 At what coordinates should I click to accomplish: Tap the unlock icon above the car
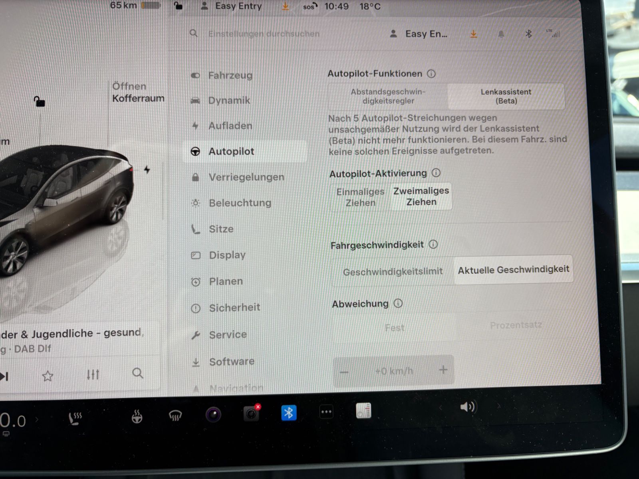coord(39,101)
